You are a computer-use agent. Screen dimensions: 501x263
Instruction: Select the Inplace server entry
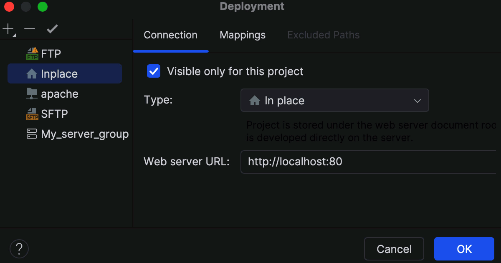(65, 74)
